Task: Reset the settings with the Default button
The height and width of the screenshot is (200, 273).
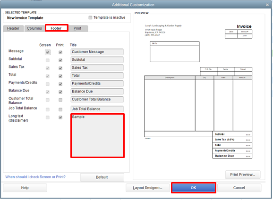Action: pos(102,177)
